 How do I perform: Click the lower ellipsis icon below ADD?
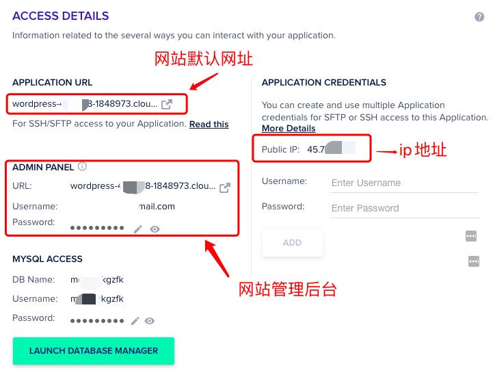click(474, 261)
